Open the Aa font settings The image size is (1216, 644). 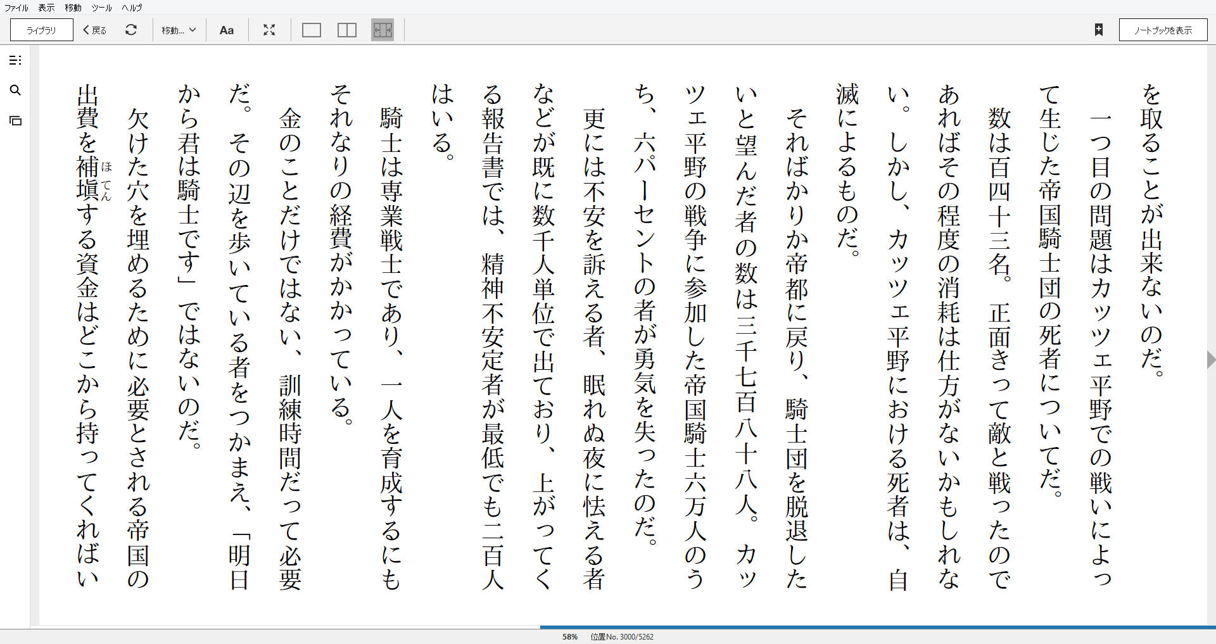click(227, 30)
